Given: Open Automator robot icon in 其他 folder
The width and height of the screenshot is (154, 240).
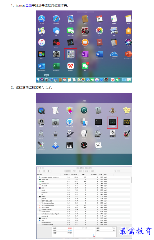Looking at the screenshot, I should pos(70,134).
